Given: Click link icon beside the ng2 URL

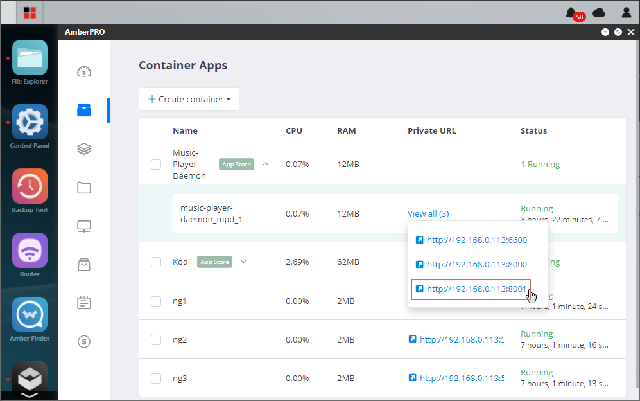Looking at the screenshot, I should click(x=412, y=339).
